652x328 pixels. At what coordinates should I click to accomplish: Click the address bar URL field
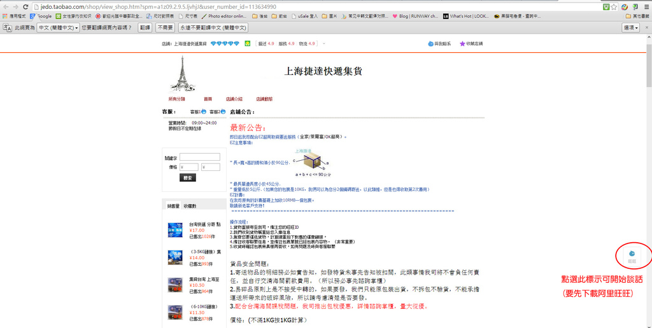coord(316,6)
